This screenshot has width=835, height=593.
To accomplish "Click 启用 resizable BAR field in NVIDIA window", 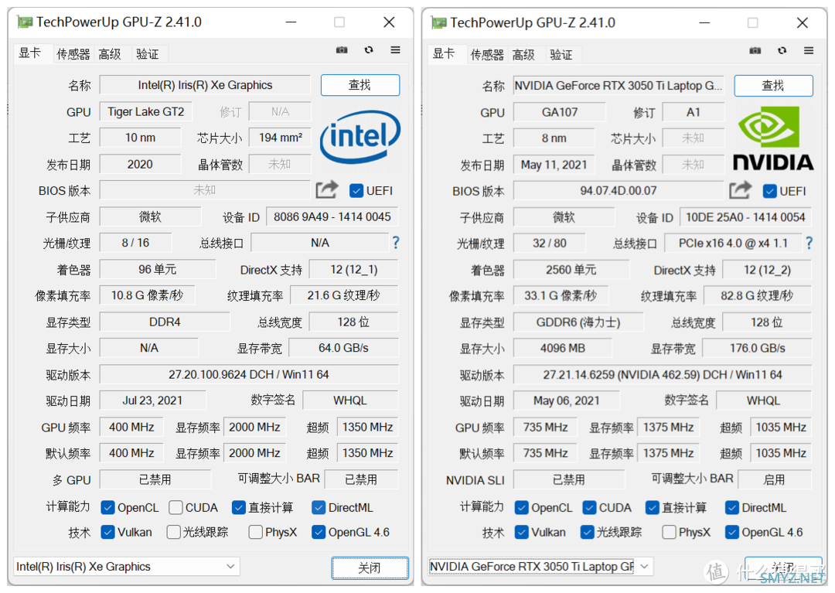I will [x=774, y=479].
